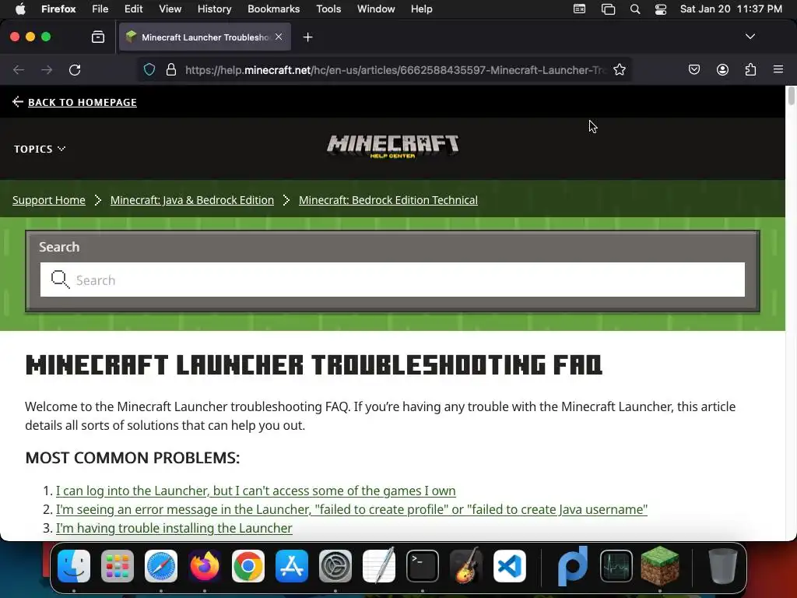The width and height of the screenshot is (797, 598).
Task: Open the blue P app in the Dock
Action: pos(573,566)
